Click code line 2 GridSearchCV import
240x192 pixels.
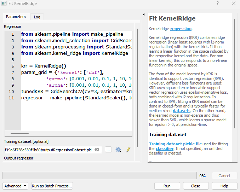point(76,41)
